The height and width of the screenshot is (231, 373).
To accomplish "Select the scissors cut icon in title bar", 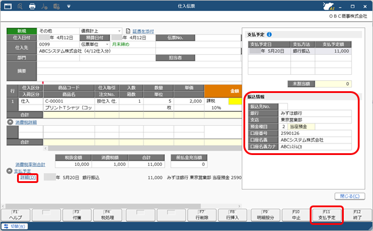I will click(44, 6).
